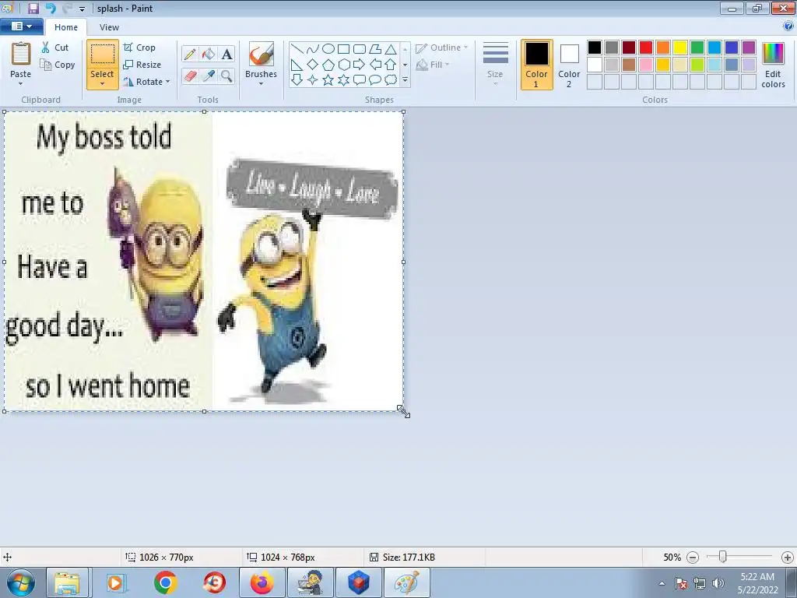Choose the Triangle shape
Viewport: 797px width, 598px height.
391,49
